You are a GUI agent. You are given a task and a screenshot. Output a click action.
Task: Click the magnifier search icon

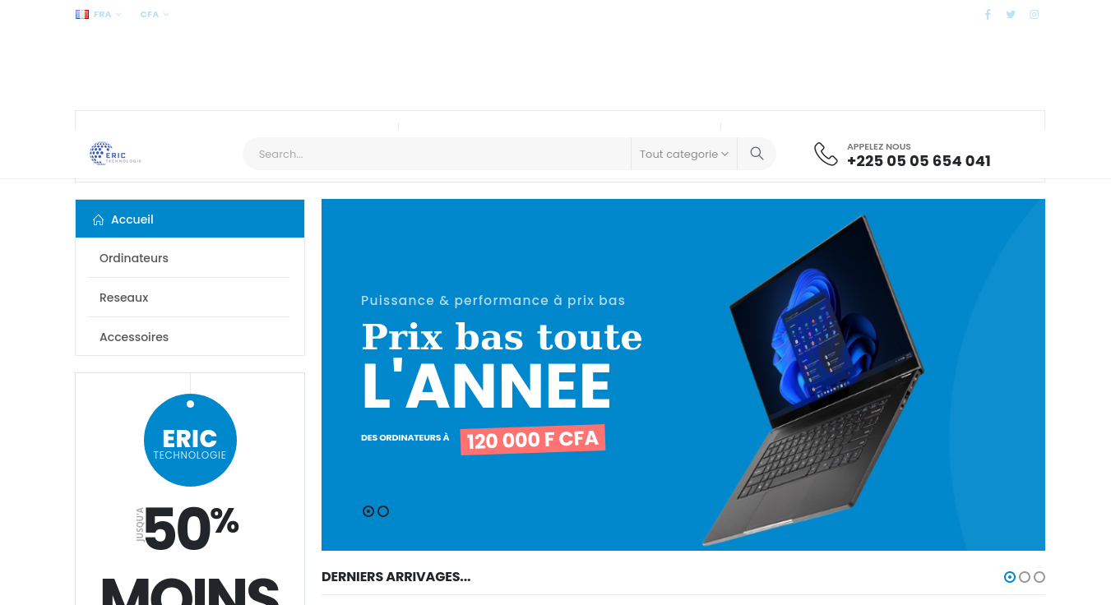pos(757,154)
